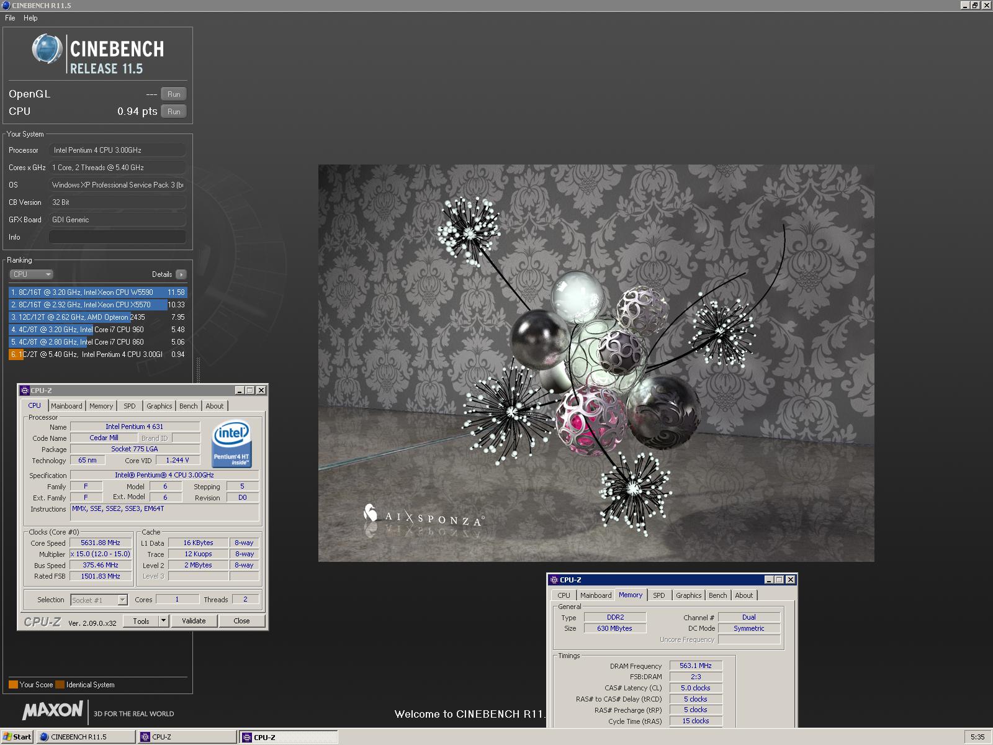Click the Bus Speed value 375.46 MHz
Viewport: 993px width, 745px height.
point(101,565)
